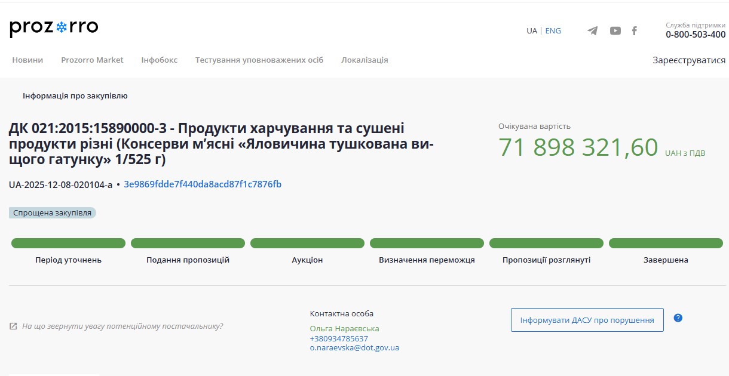The height and width of the screenshot is (376, 729).
Task: Switch language to UA
Action: point(531,31)
